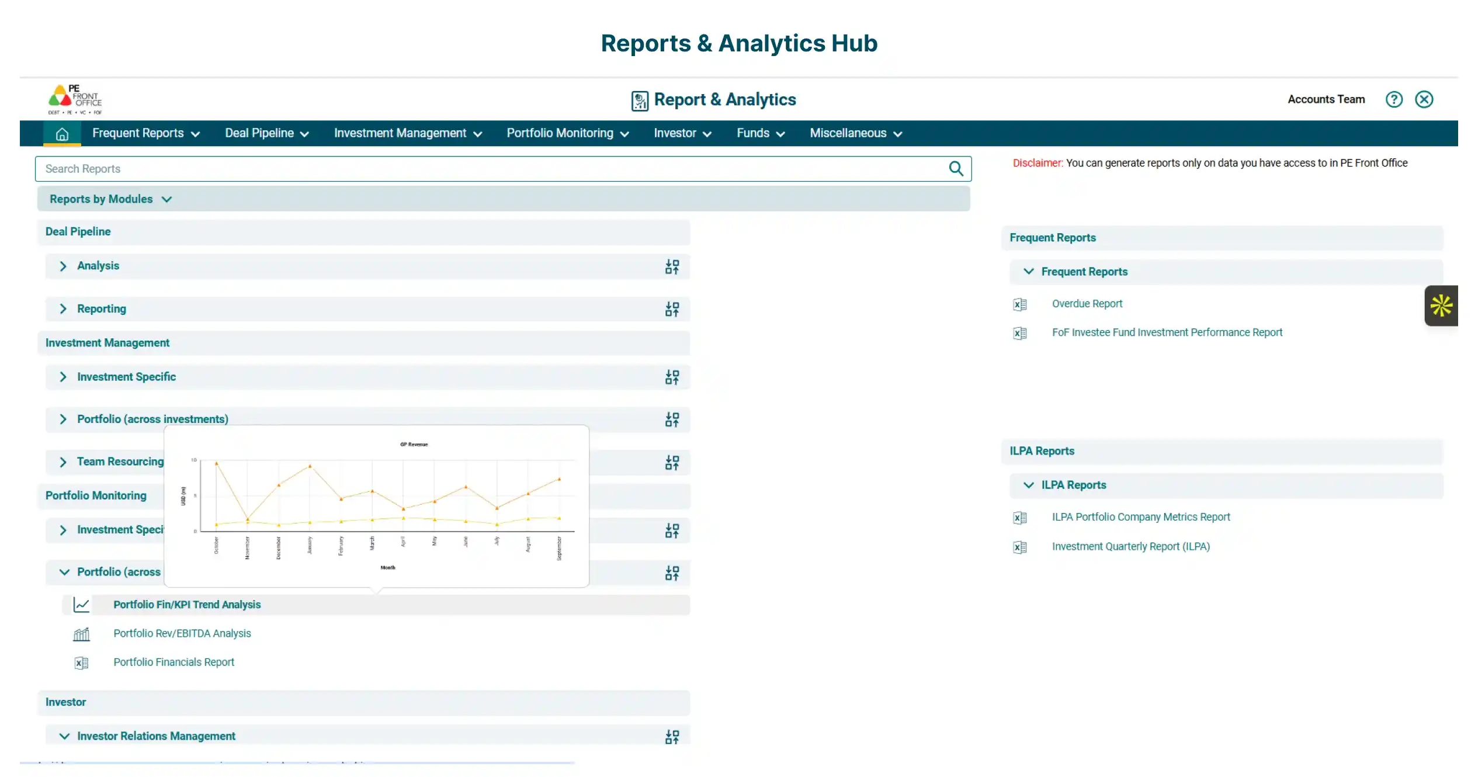Image resolution: width=1478 pixels, height=777 pixels.
Task: Expand the Reporting section
Action: [63, 309]
